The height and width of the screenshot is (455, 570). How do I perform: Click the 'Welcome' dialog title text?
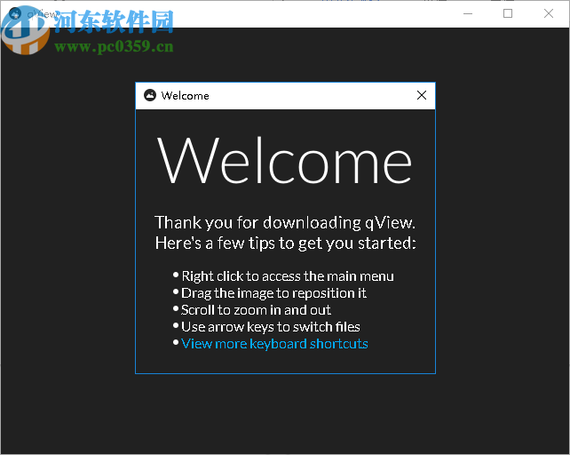(185, 96)
